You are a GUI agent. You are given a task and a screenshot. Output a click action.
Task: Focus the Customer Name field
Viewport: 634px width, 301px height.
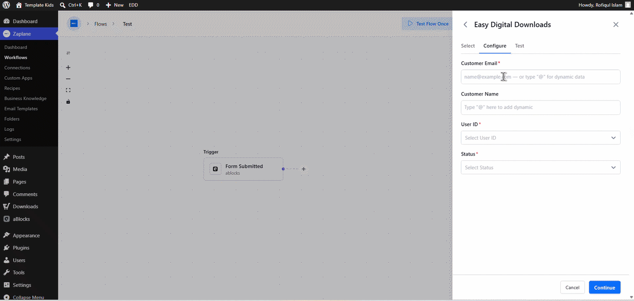click(x=540, y=107)
